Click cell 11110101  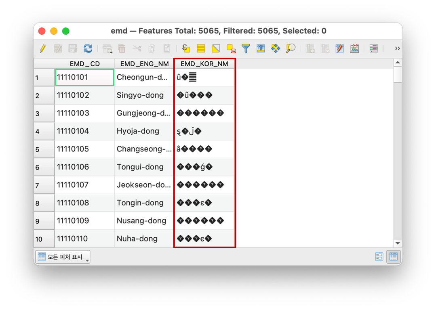click(84, 77)
